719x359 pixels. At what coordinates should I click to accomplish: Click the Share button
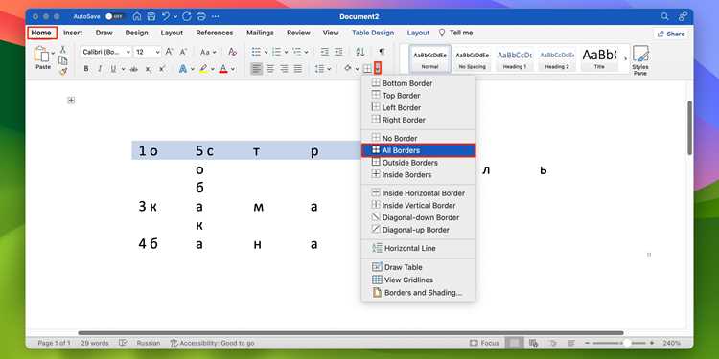[671, 34]
